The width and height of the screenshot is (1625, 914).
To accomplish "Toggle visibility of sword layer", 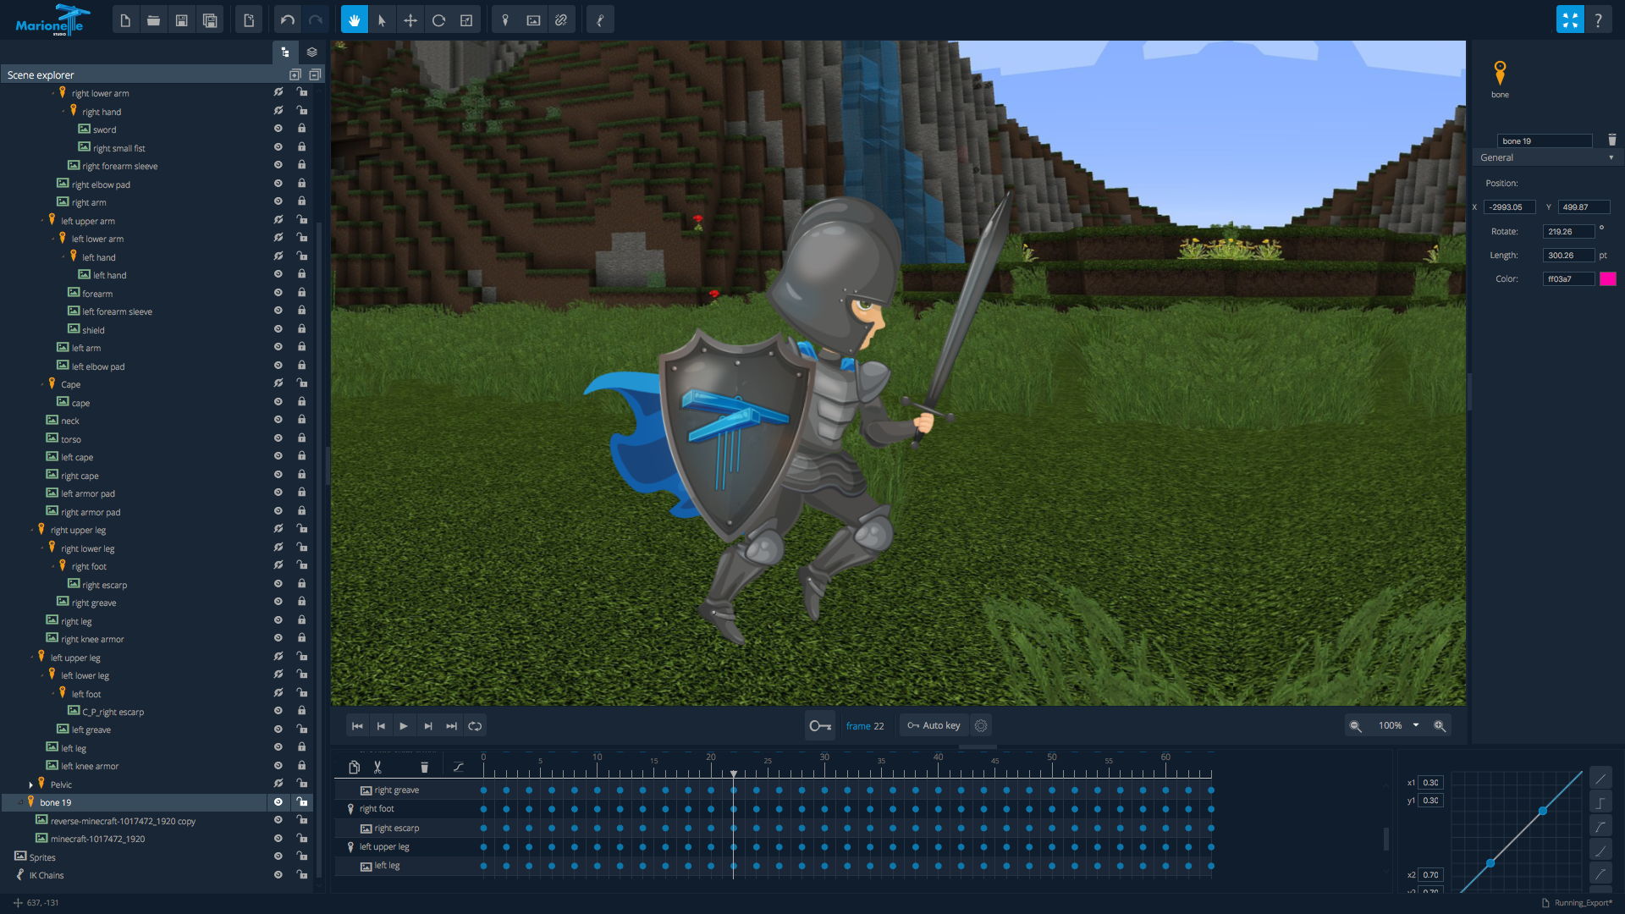I will click(x=278, y=129).
